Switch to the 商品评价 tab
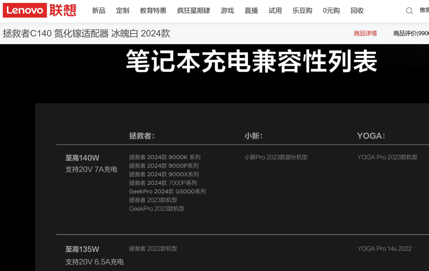Viewport: 429px width, 271px height. click(411, 33)
